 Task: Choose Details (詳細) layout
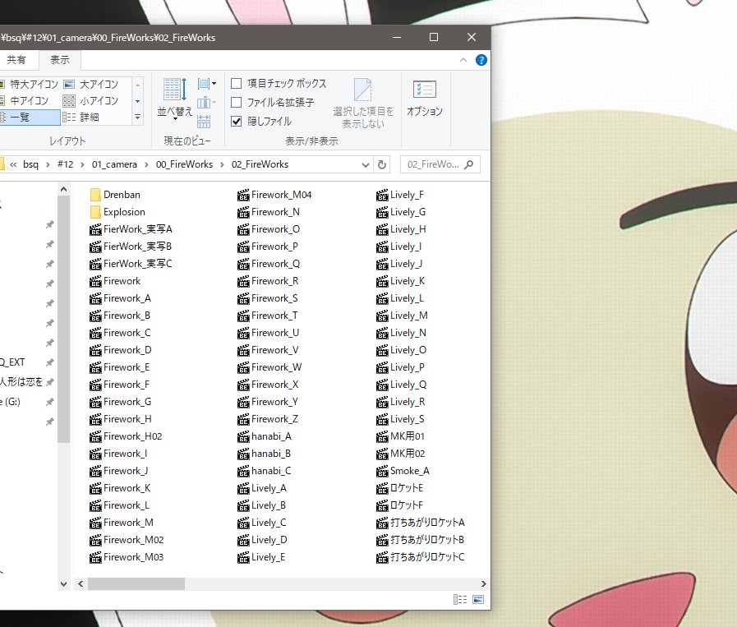pos(81,117)
